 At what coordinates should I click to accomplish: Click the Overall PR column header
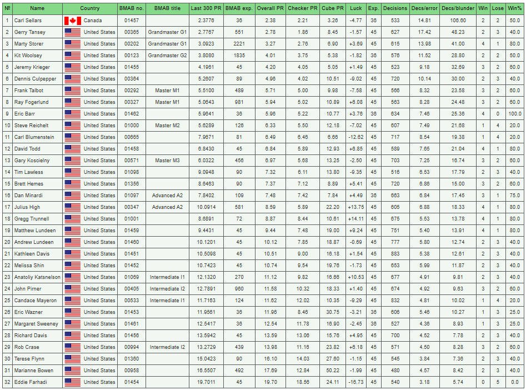tap(270, 8)
